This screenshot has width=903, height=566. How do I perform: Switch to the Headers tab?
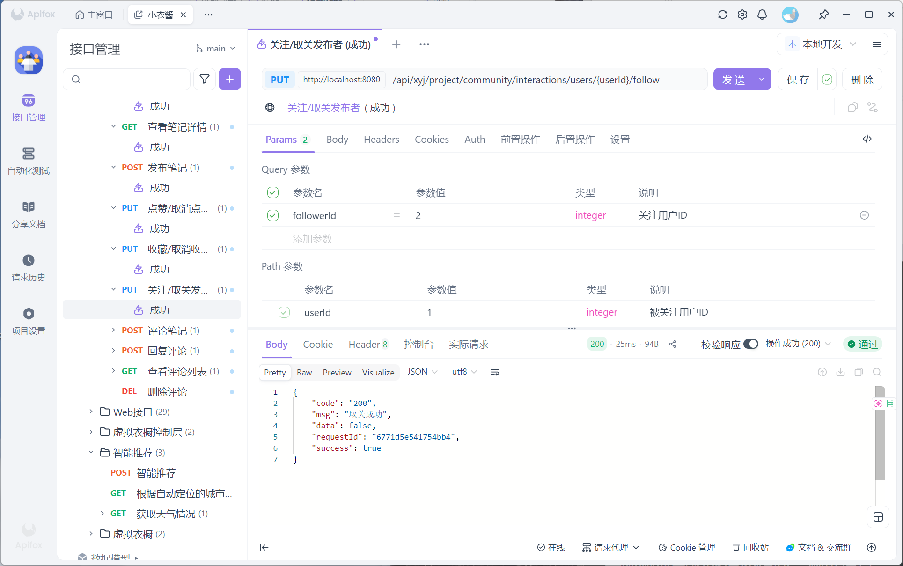381,140
